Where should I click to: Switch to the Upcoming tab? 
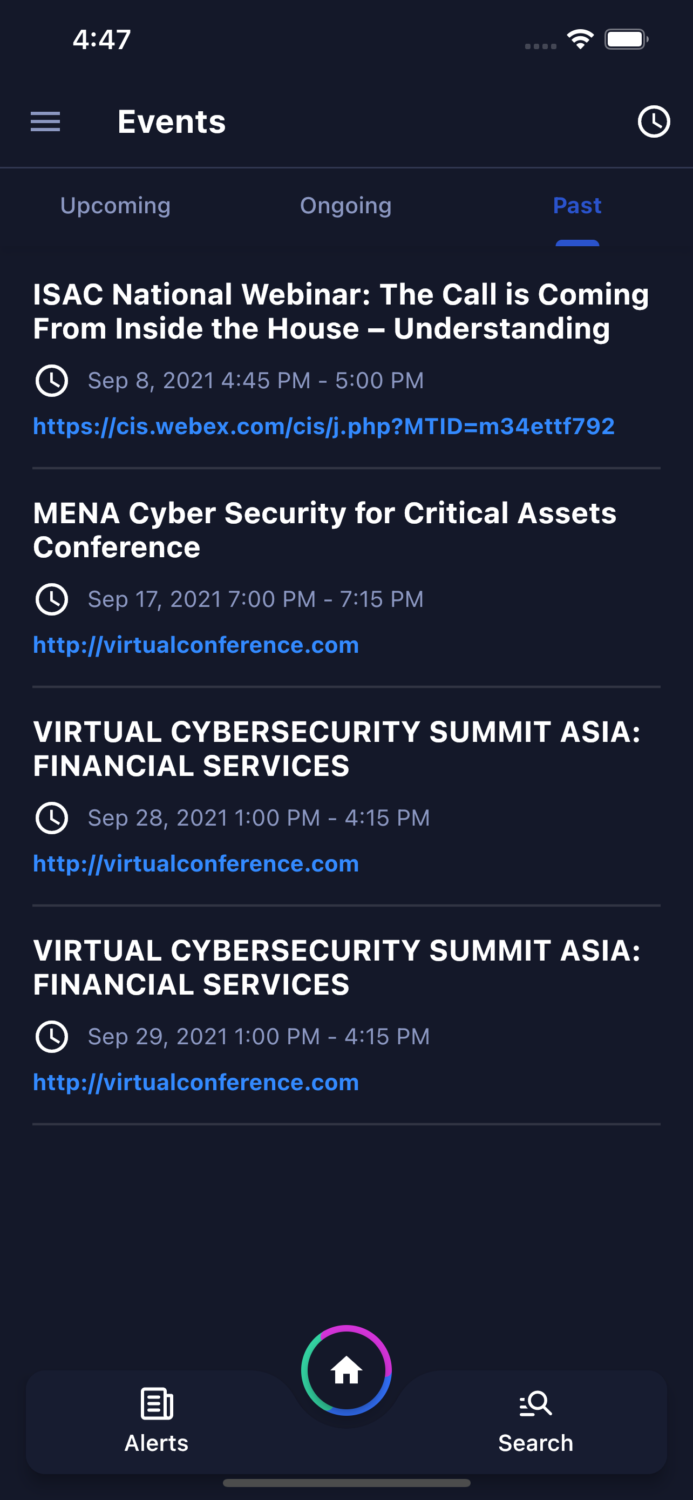[115, 206]
